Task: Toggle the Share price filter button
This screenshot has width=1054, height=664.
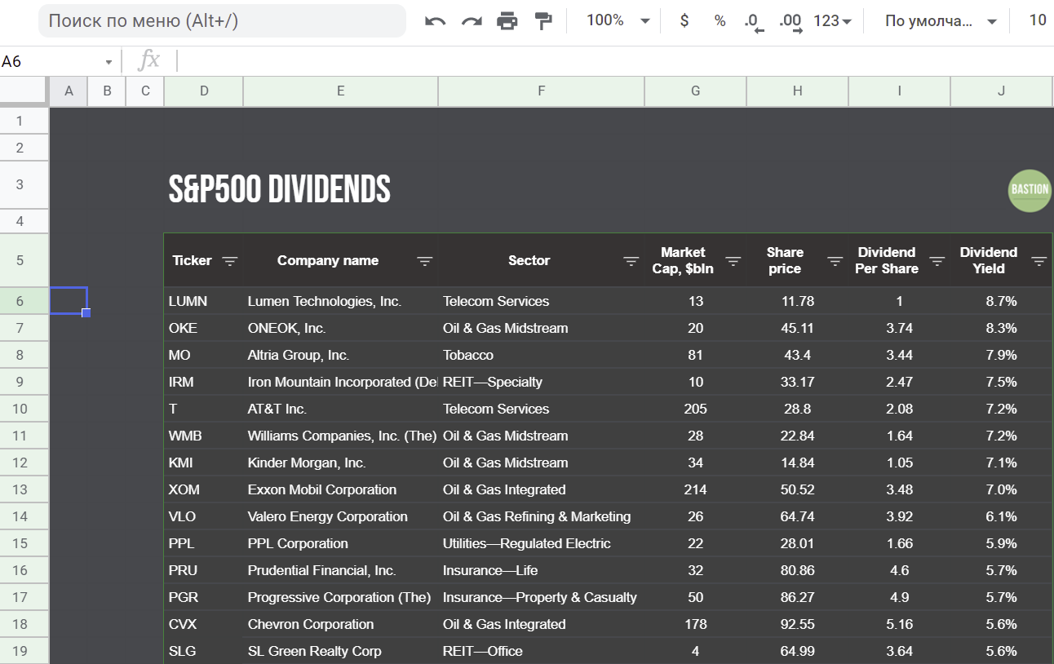Action: click(835, 261)
